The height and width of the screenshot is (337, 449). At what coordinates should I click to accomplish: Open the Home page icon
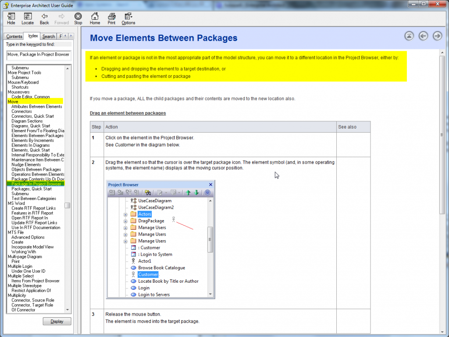tap(95, 19)
